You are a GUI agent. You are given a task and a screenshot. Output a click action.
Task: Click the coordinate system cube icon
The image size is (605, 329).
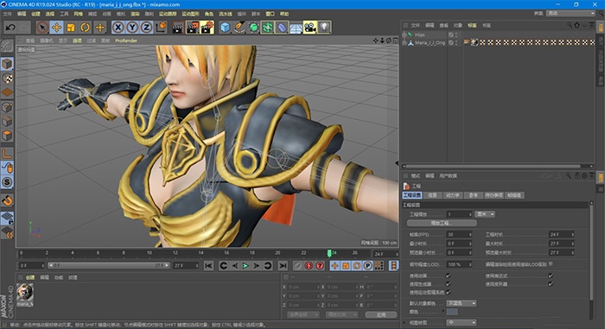(x=161, y=28)
